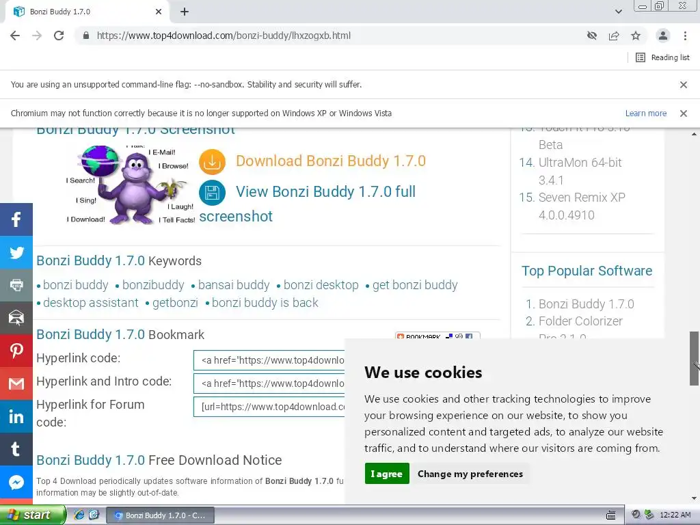
Task: Click the bansai buddy keyword
Action: point(234,285)
